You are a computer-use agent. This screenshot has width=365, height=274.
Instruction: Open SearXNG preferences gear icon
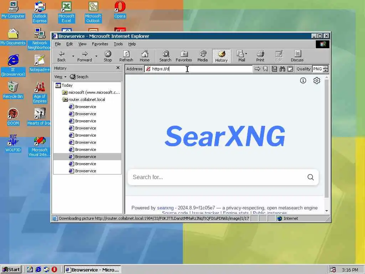coord(317,80)
